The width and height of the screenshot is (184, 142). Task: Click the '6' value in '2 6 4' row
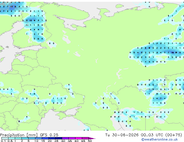[38, 39]
